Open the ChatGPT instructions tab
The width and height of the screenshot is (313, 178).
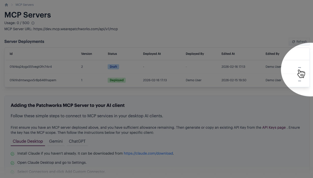click(77, 141)
